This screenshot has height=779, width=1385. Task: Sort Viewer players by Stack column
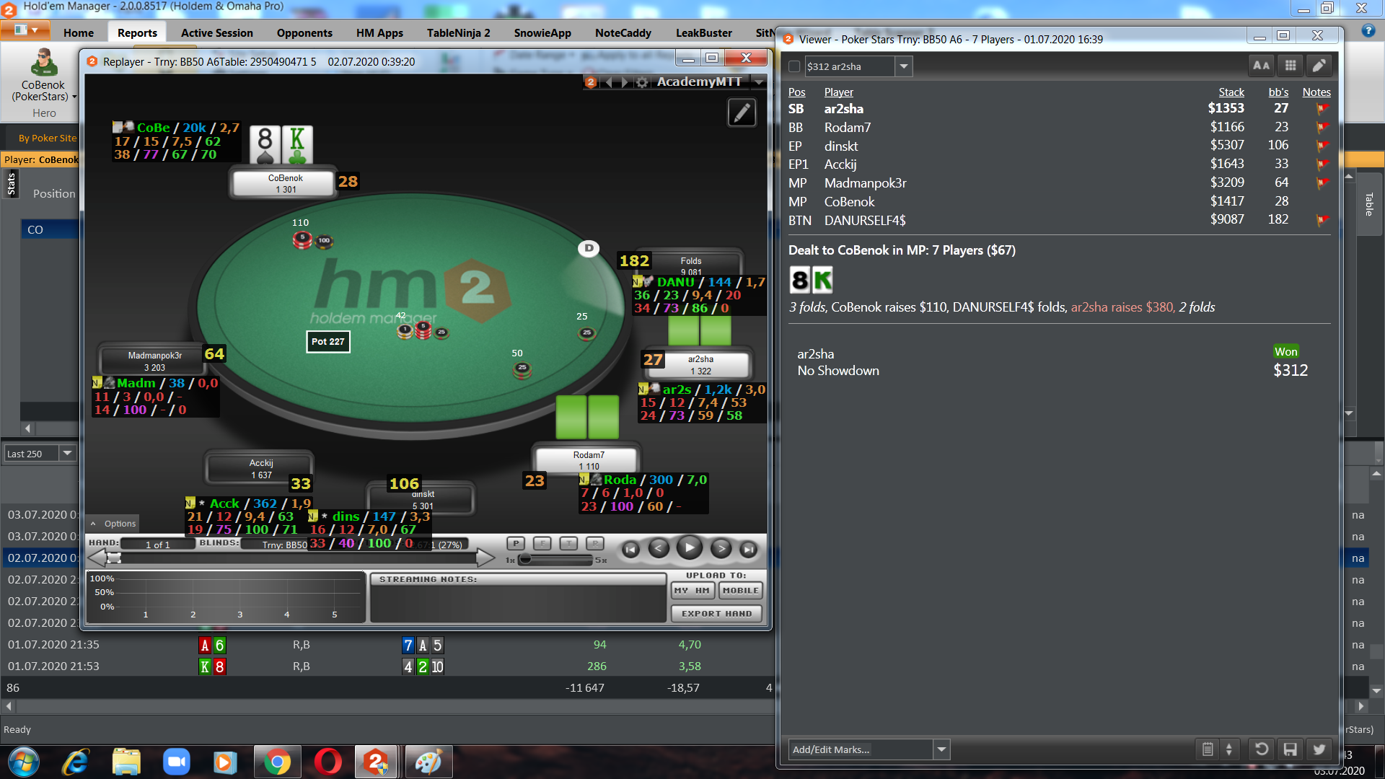click(1231, 92)
